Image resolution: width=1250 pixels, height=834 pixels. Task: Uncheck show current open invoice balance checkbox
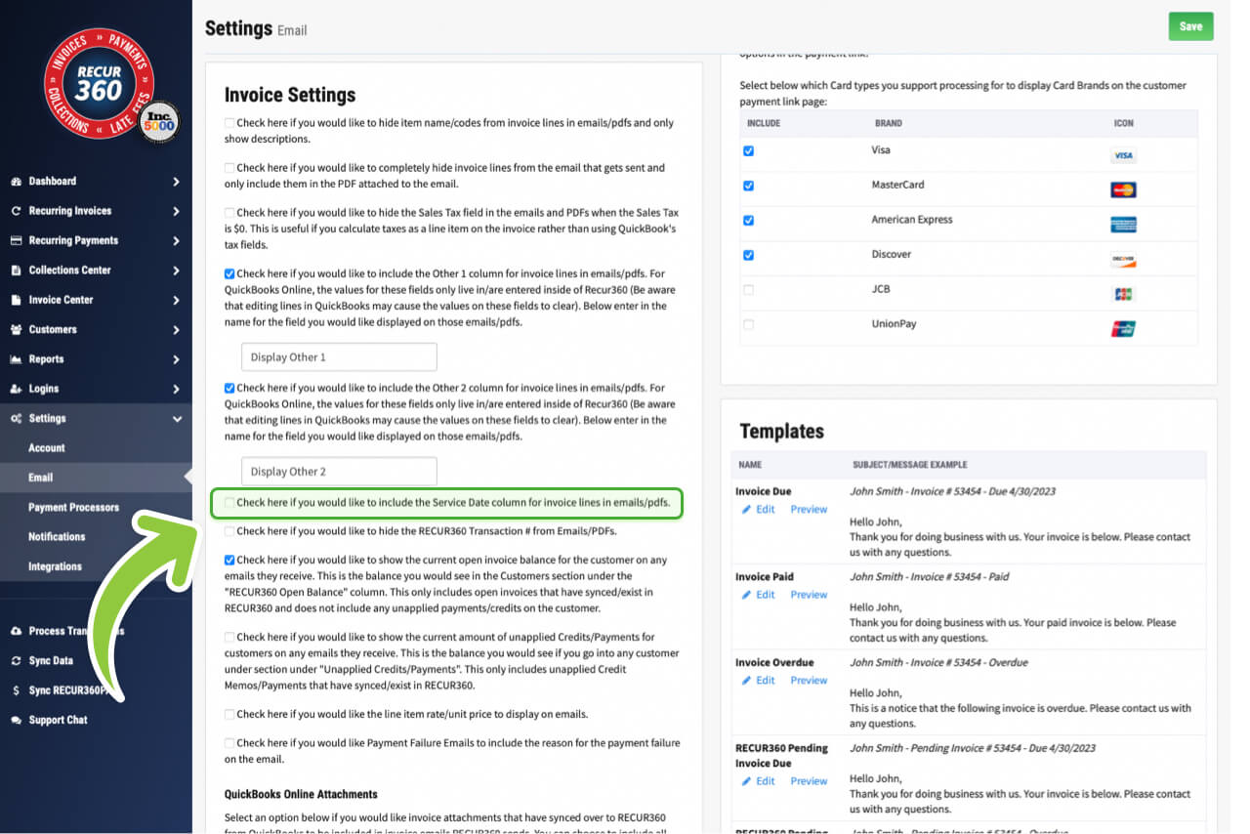229,561
